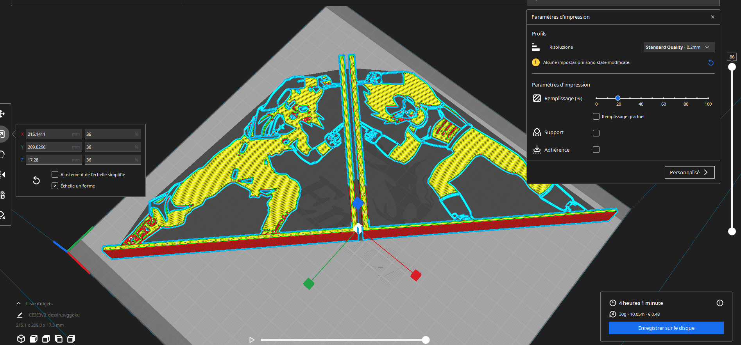Viewport: 741px width, 345px height.
Task: Switch to the front view cube
Action: coord(34,339)
